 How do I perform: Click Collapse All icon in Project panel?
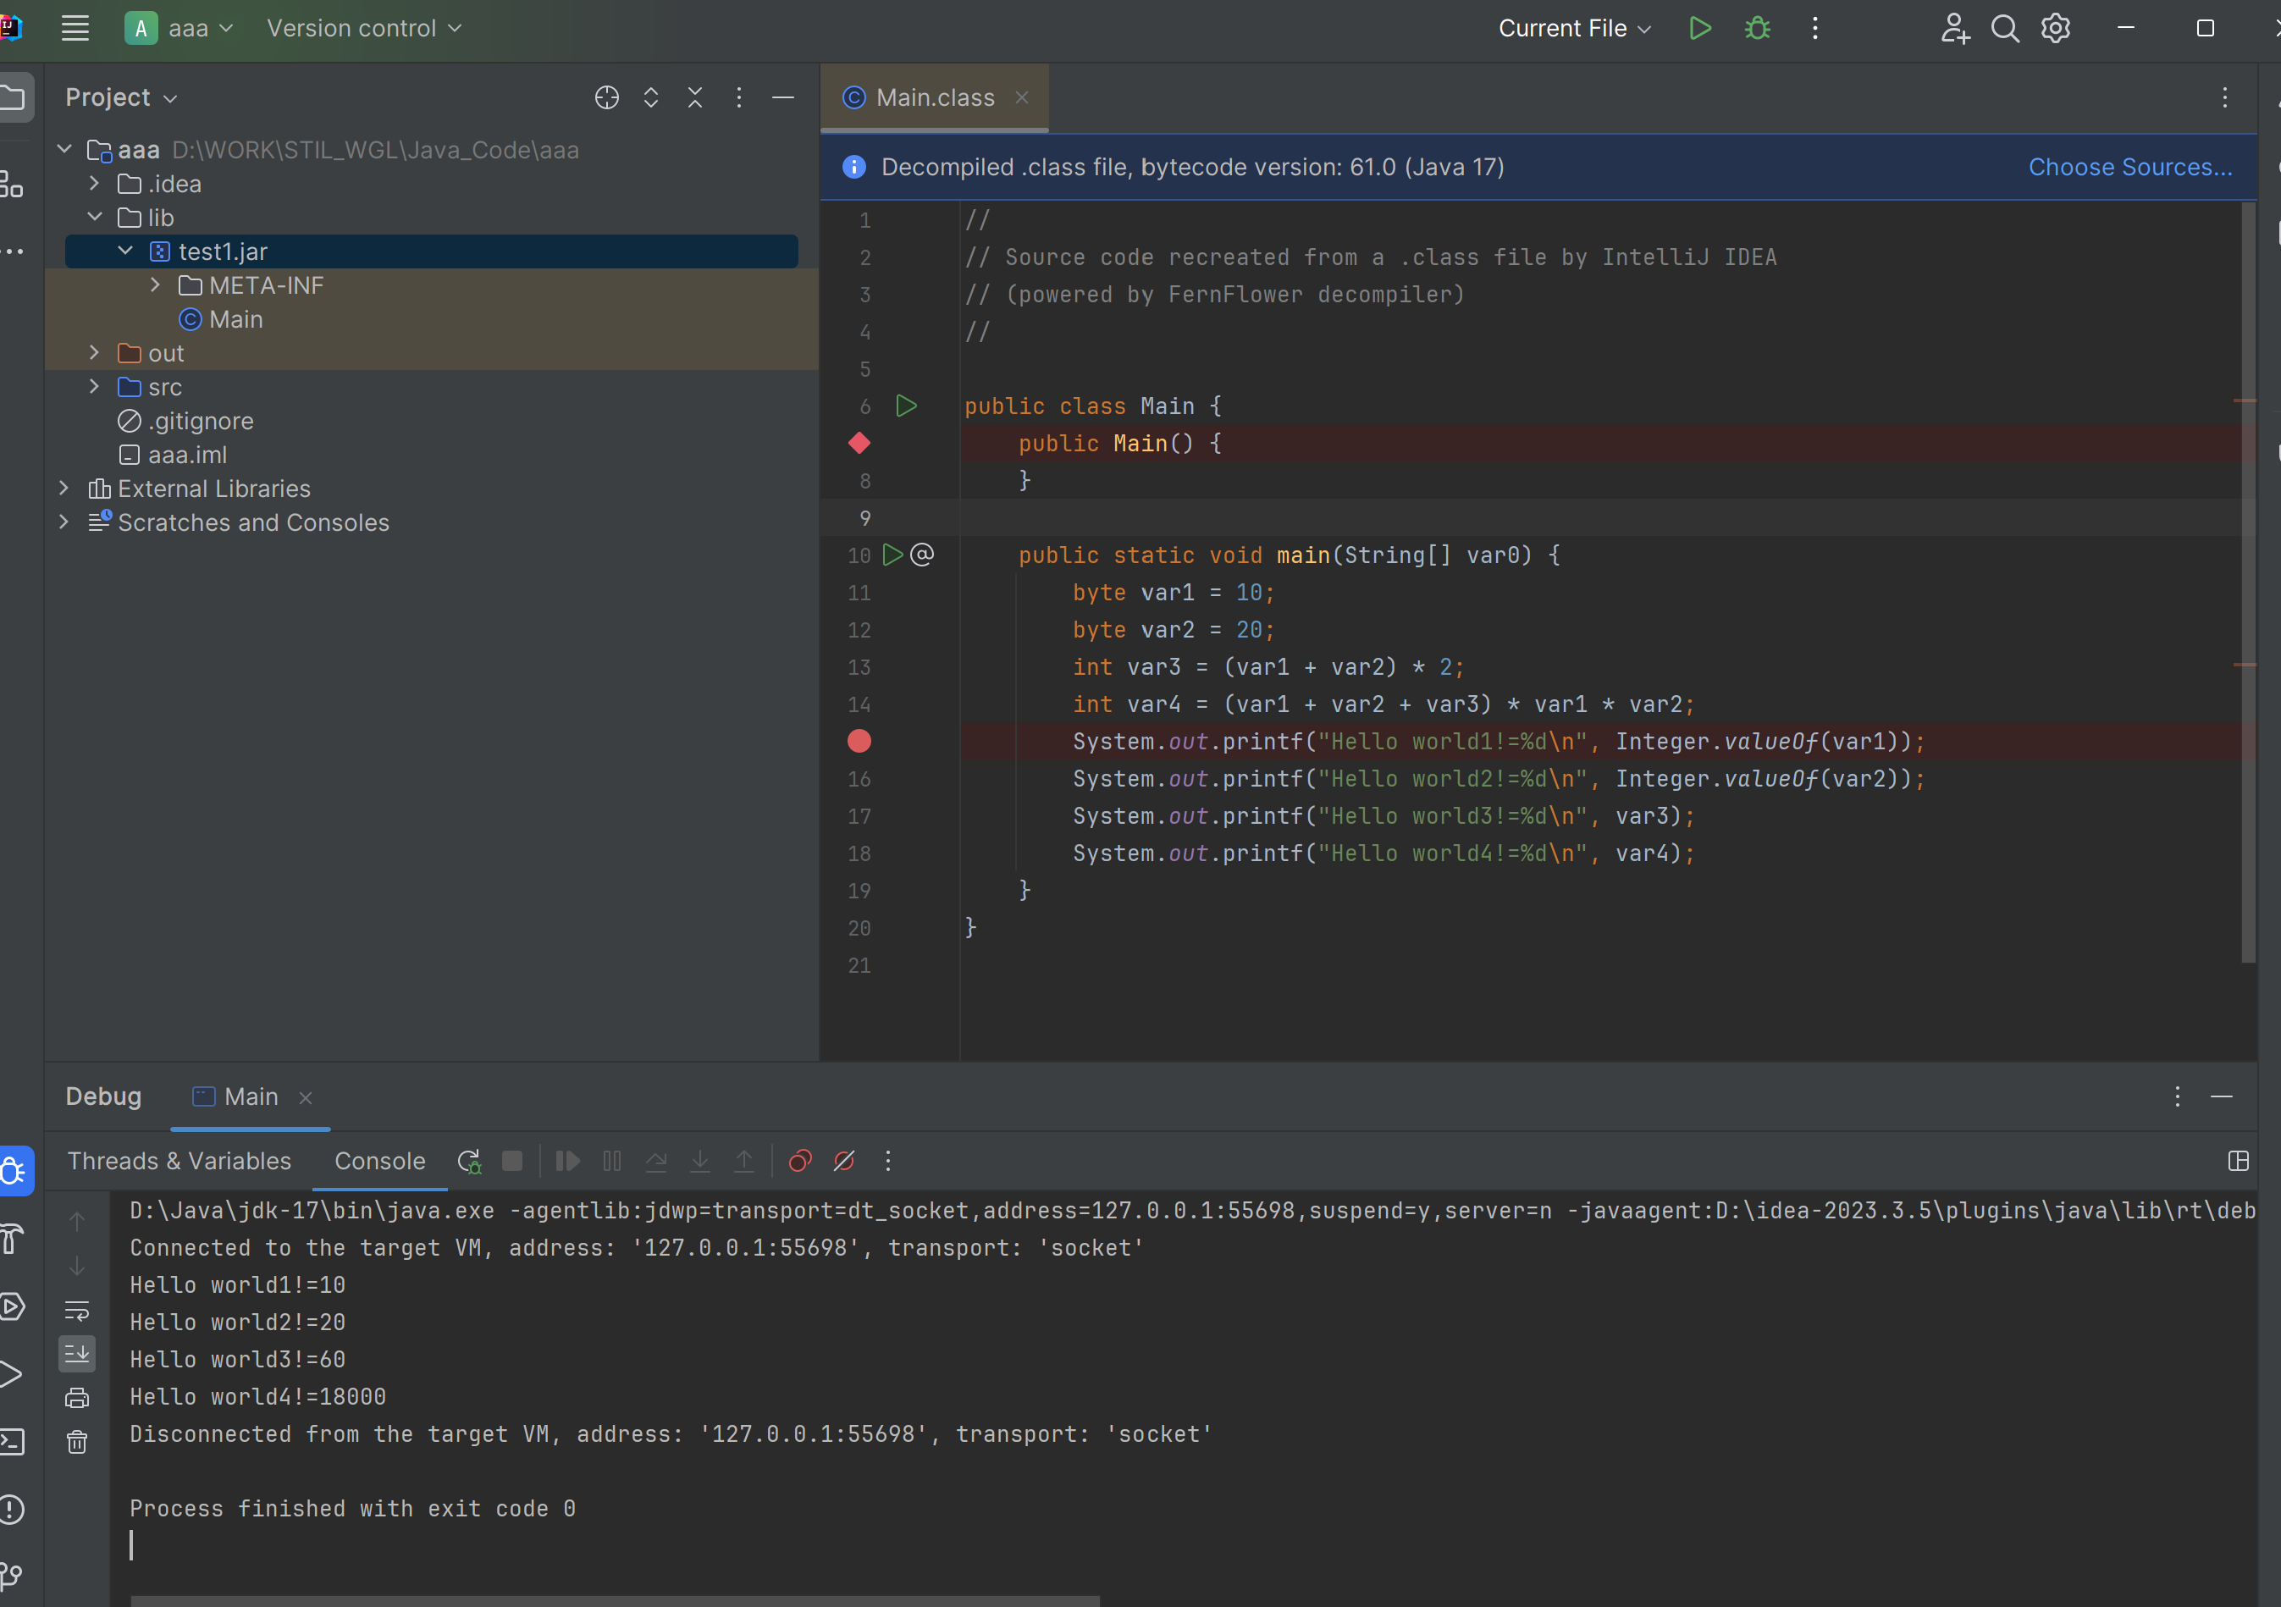tap(694, 97)
